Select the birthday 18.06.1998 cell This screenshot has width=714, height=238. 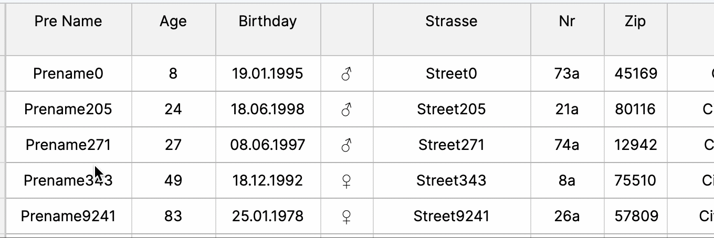coord(268,109)
